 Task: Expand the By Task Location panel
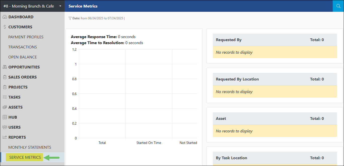pyautogui.click(x=275, y=158)
